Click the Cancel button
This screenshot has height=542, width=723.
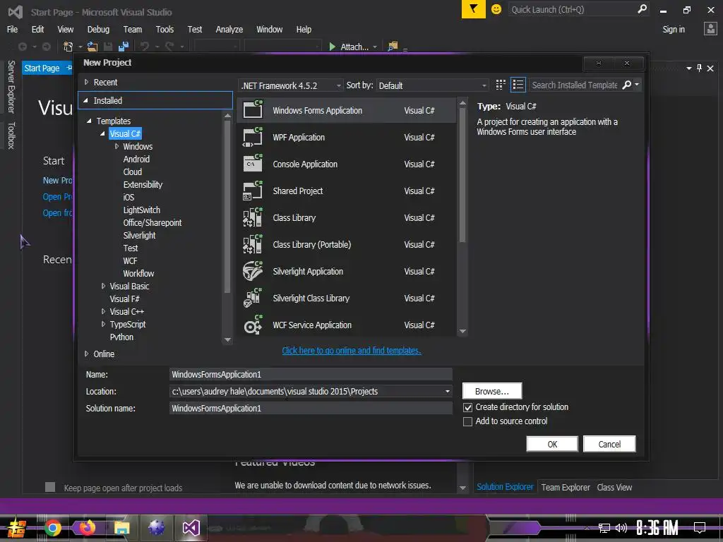[609, 444]
